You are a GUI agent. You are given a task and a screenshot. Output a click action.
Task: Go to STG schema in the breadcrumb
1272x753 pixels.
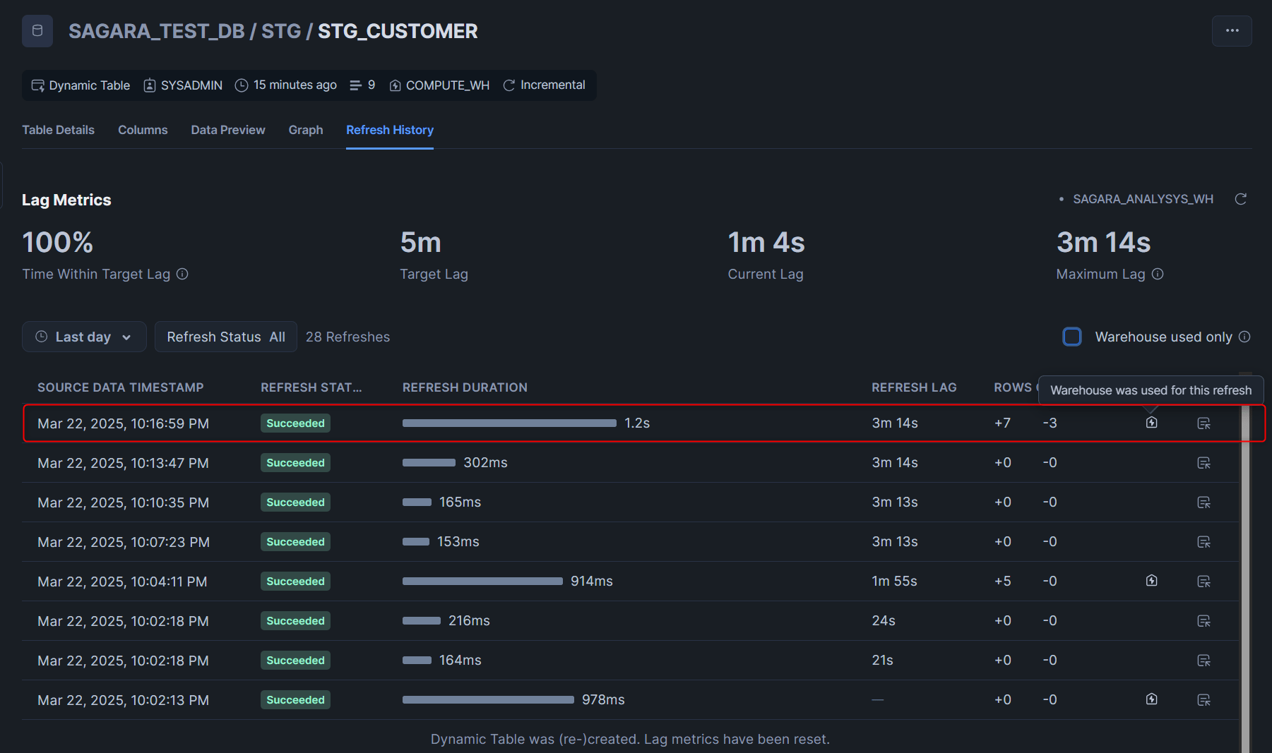[x=281, y=31]
